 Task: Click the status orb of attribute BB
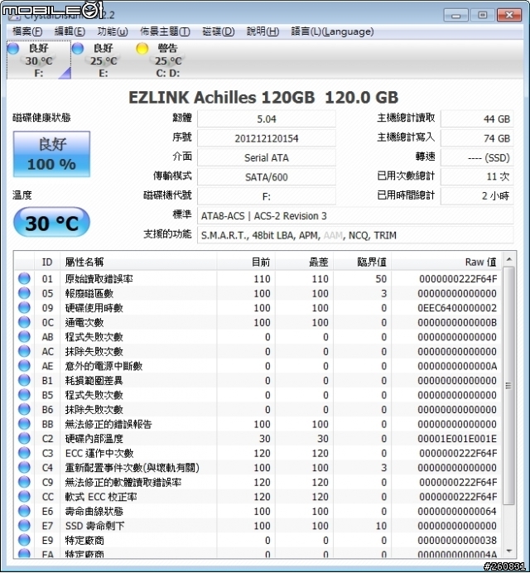click(x=24, y=424)
